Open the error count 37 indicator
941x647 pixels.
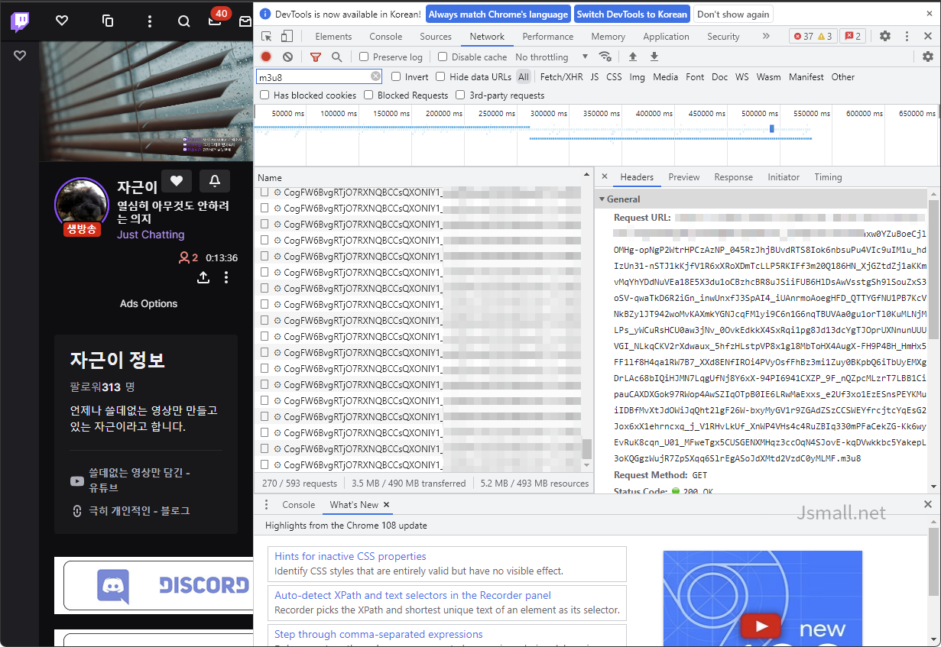[803, 36]
